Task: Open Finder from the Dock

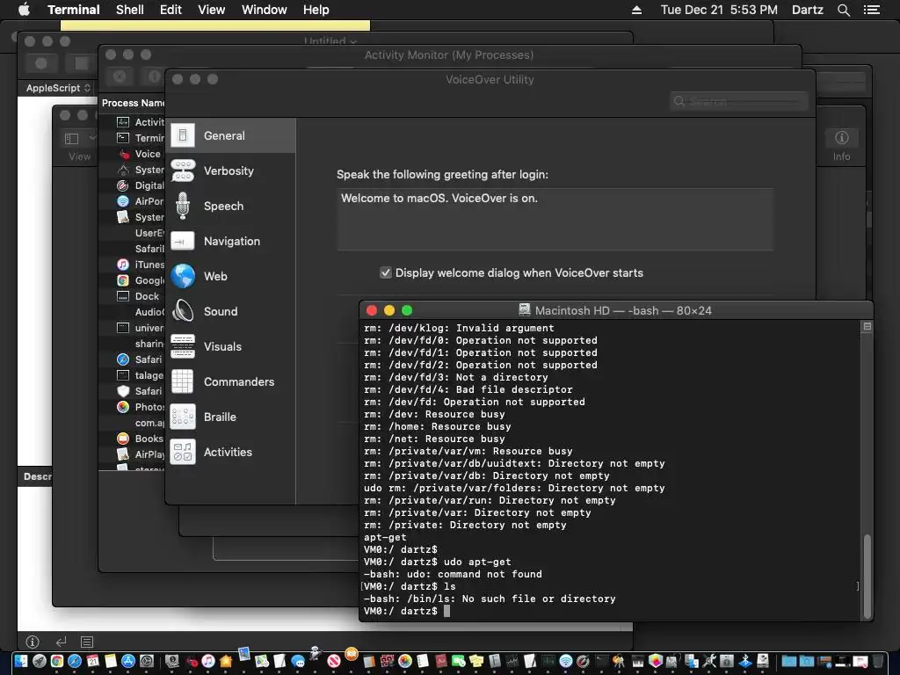Action: [x=21, y=661]
